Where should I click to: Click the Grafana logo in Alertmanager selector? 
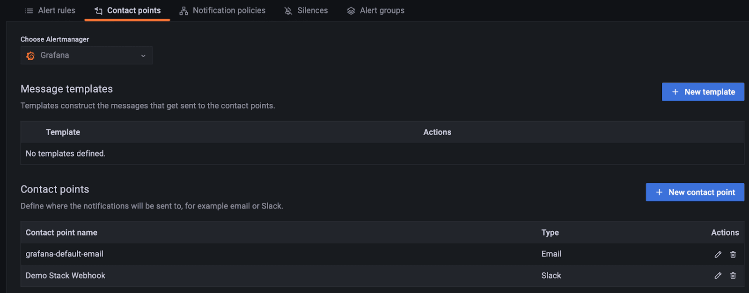click(x=31, y=56)
